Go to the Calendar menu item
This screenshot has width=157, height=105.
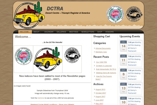(x=49, y=32)
